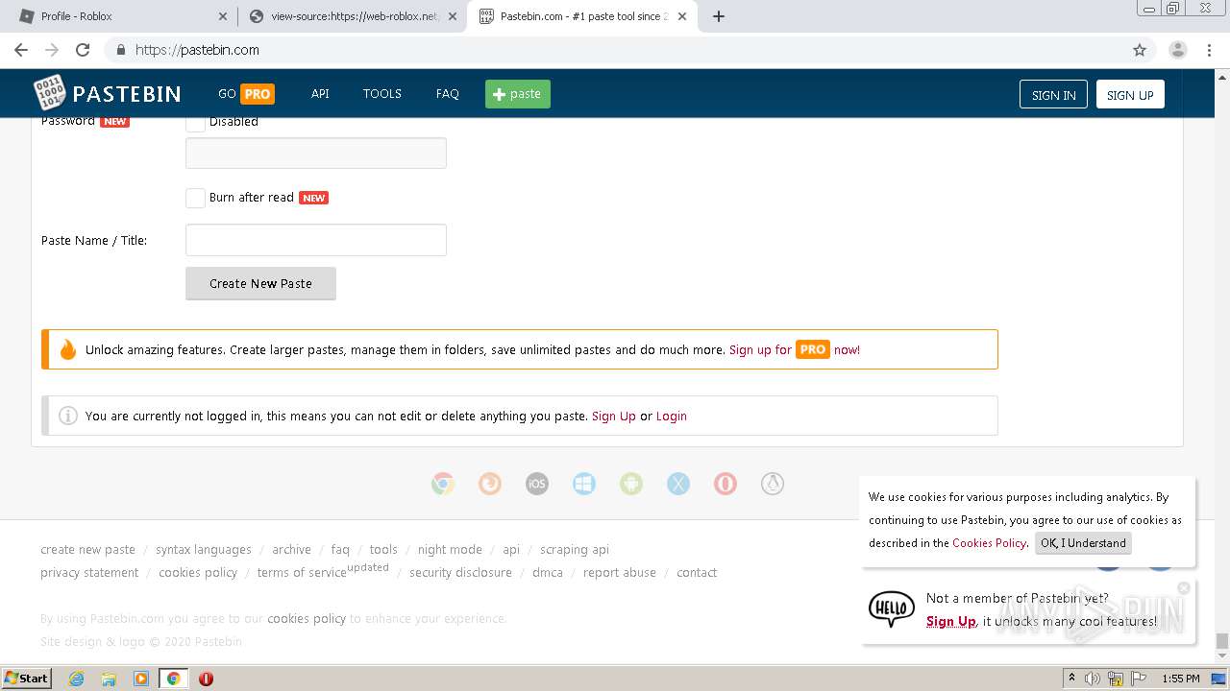Open the Android app icon
The image size is (1230, 691).
coord(631,484)
